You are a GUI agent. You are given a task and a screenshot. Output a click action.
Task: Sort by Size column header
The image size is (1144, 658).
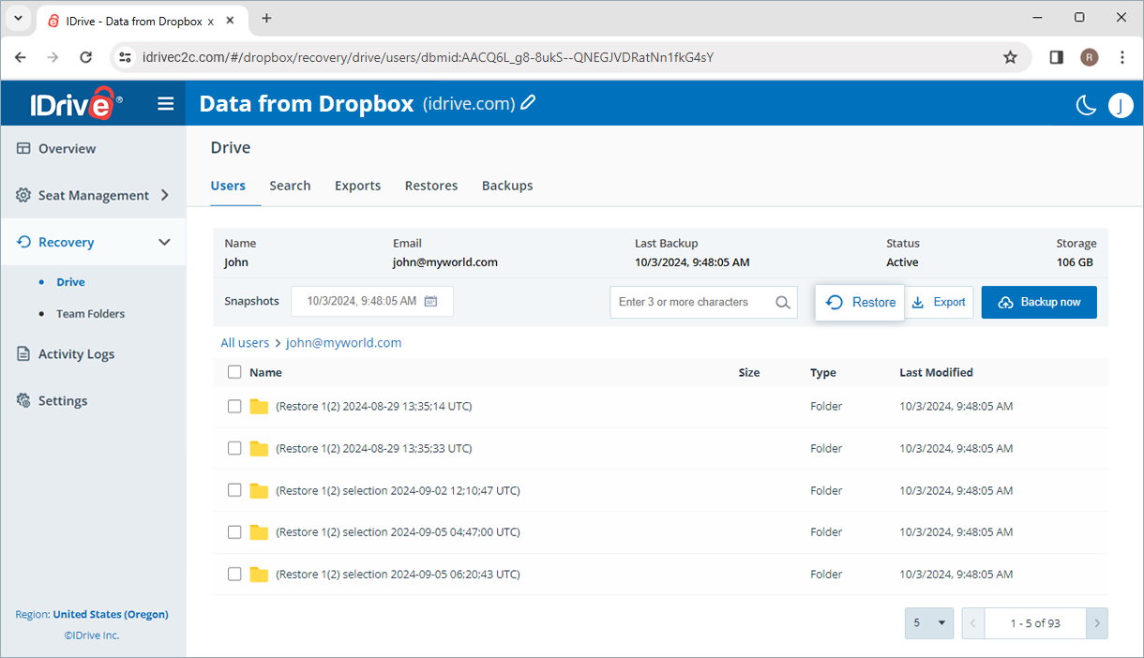tap(749, 372)
